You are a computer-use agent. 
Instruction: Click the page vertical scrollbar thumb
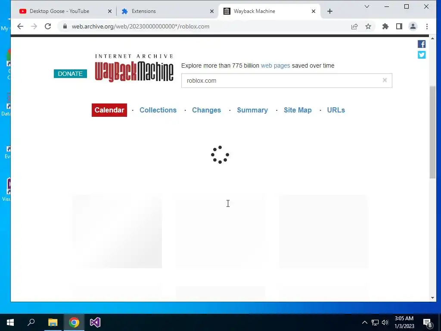coord(432,132)
